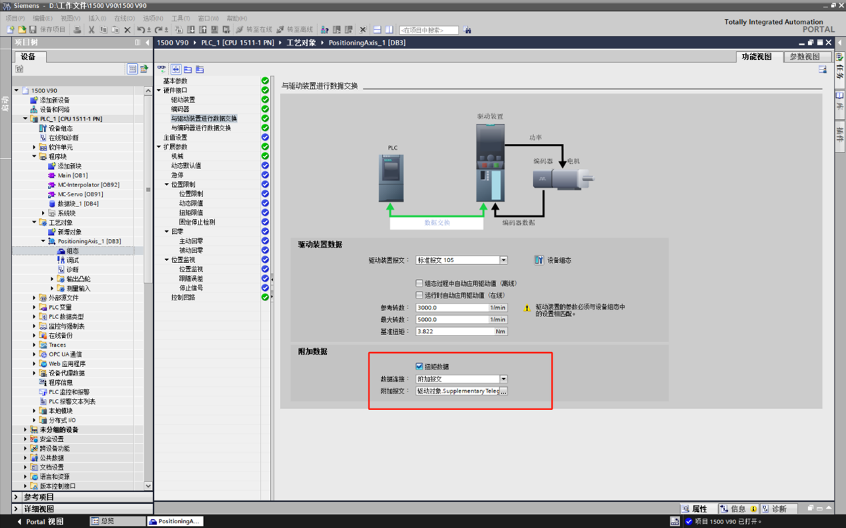846x528 pixels.
Task: Click the delete X toolbar icon
Action: [127, 30]
